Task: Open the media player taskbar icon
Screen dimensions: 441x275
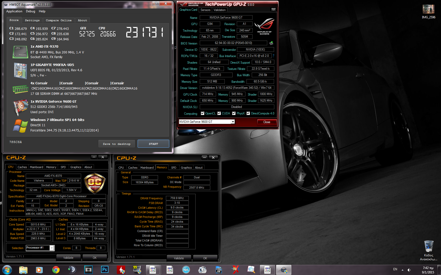Action: tap(39, 270)
